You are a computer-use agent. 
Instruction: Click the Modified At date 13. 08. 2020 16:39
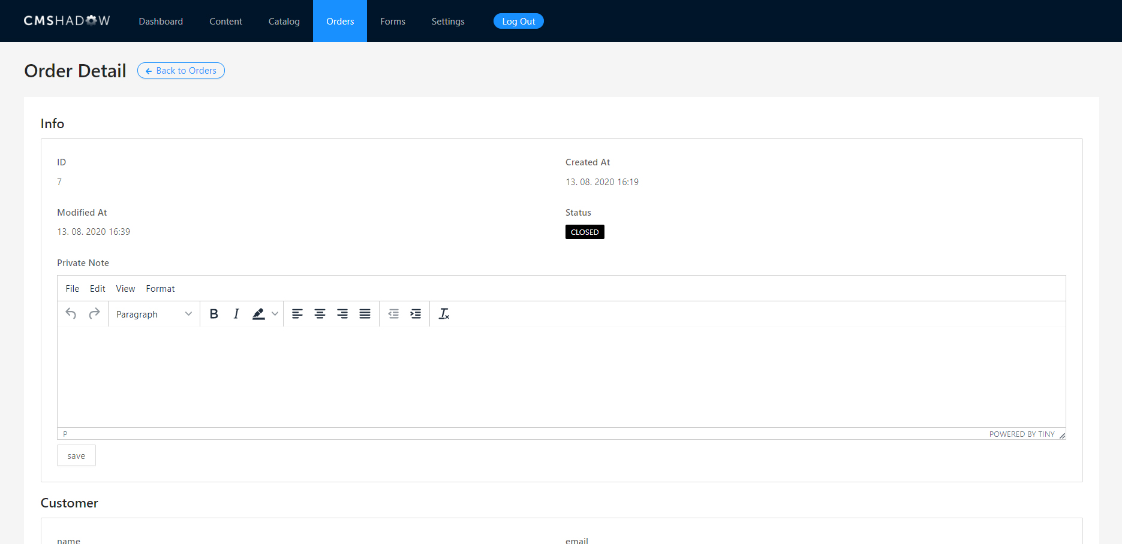click(x=94, y=232)
